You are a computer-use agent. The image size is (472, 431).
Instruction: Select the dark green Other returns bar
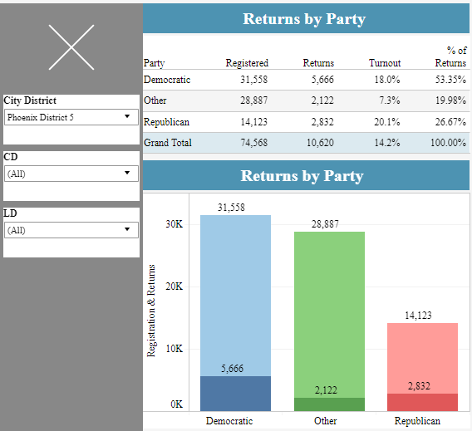click(x=329, y=404)
